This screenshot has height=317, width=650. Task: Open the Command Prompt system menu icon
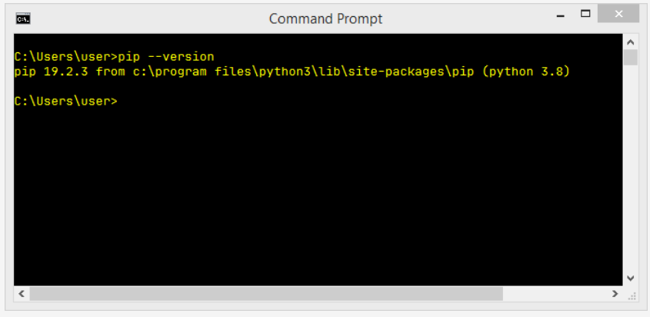pos(22,18)
